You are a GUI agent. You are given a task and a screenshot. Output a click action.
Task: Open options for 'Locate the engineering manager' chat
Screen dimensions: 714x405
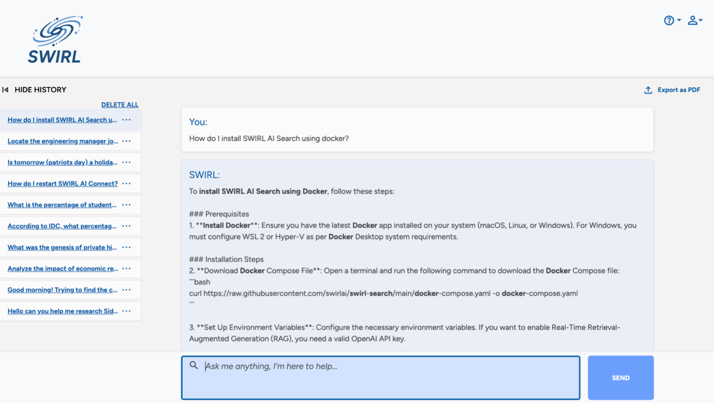126,141
